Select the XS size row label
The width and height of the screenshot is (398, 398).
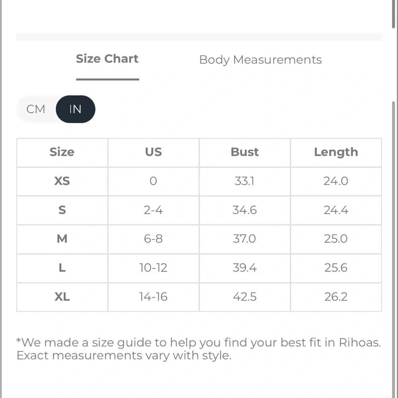pyautogui.click(x=62, y=181)
